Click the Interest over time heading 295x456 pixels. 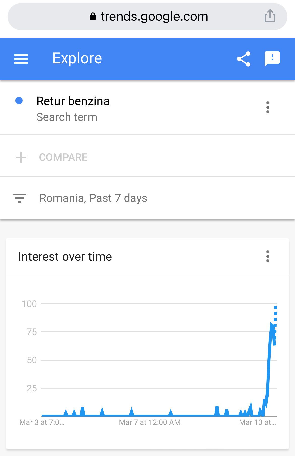pyautogui.click(x=65, y=256)
